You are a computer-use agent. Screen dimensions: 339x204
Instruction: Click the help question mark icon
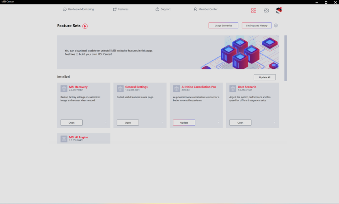pos(276,26)
